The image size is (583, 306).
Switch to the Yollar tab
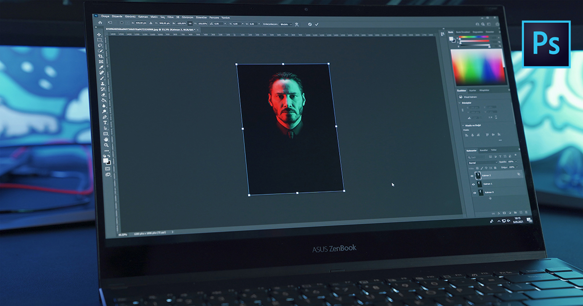(494, 150)
